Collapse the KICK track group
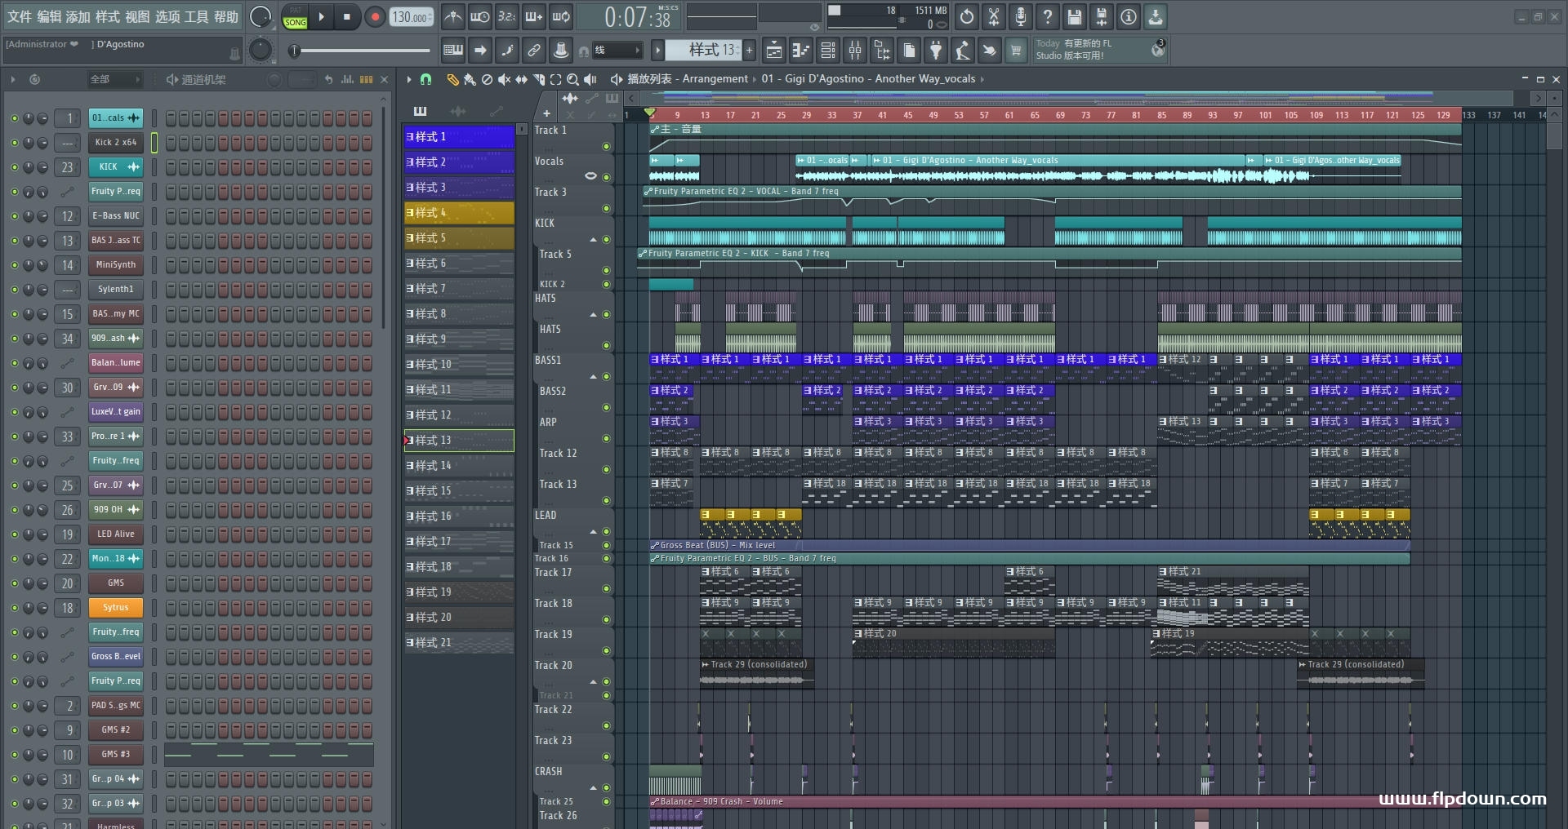The width and height of the screenshot is (1568, 829). point(594,240)
